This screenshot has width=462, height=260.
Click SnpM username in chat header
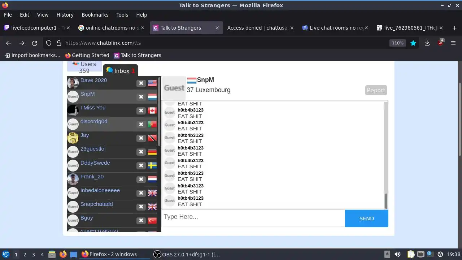tap(205, 80)
